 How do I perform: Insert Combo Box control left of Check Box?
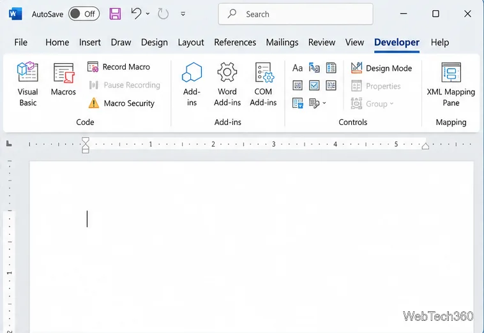coord(298,85)
